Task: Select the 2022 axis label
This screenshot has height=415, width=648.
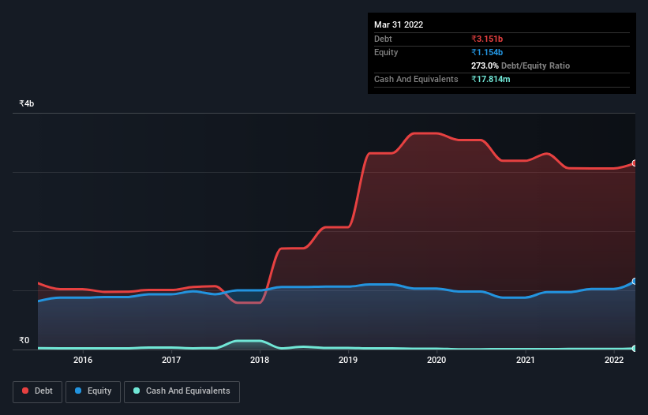Action: click(x=614, y=360)
